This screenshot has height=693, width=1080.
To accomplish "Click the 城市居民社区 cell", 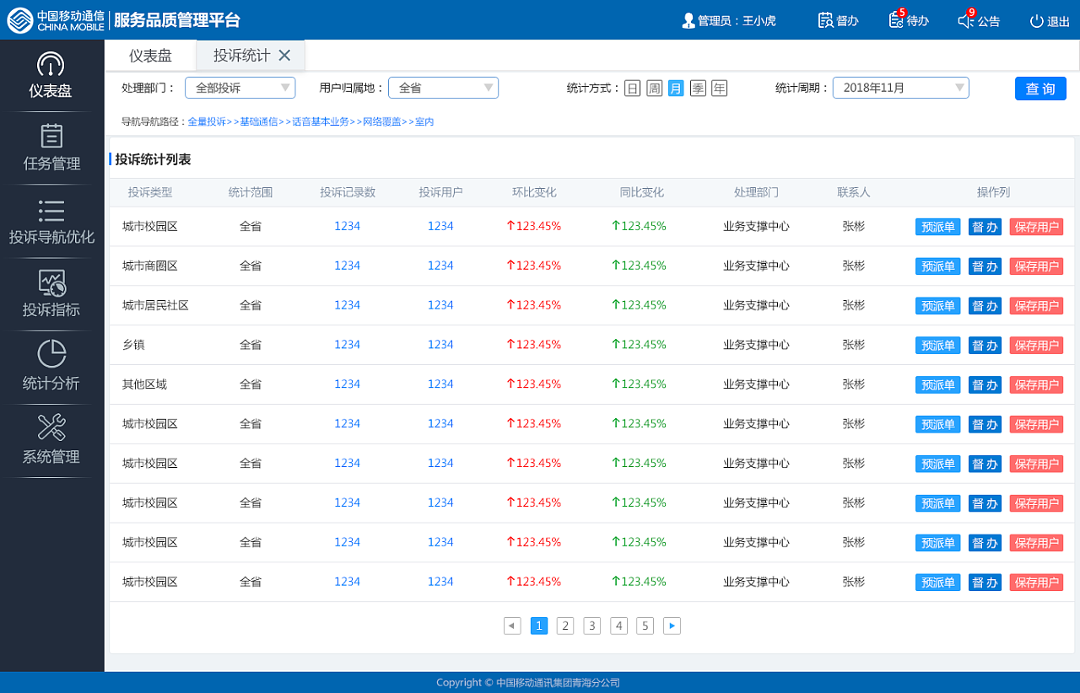I will (x=156, y=305).
